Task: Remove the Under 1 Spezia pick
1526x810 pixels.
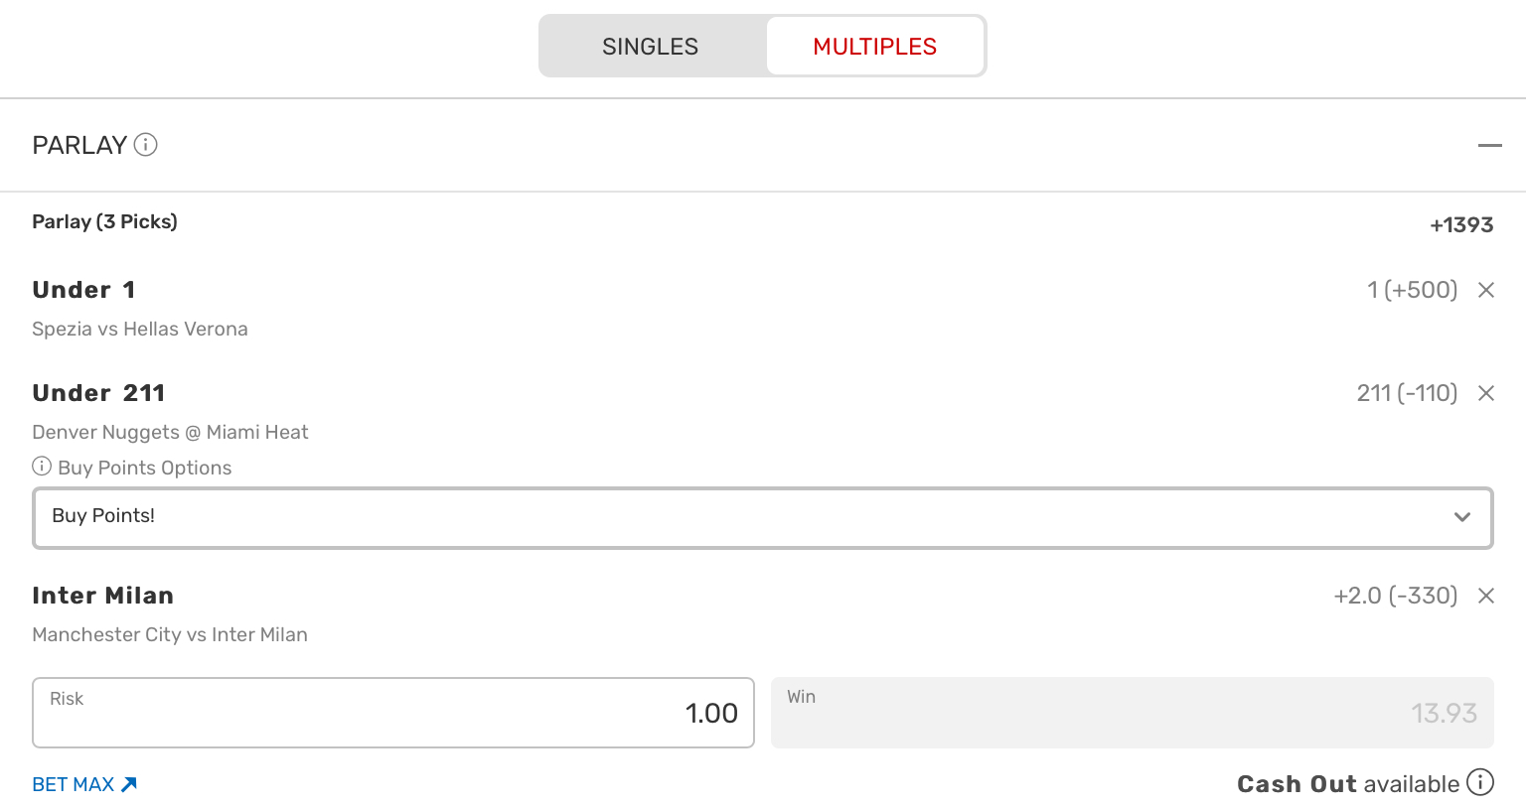Action: tap(1486, 290)
